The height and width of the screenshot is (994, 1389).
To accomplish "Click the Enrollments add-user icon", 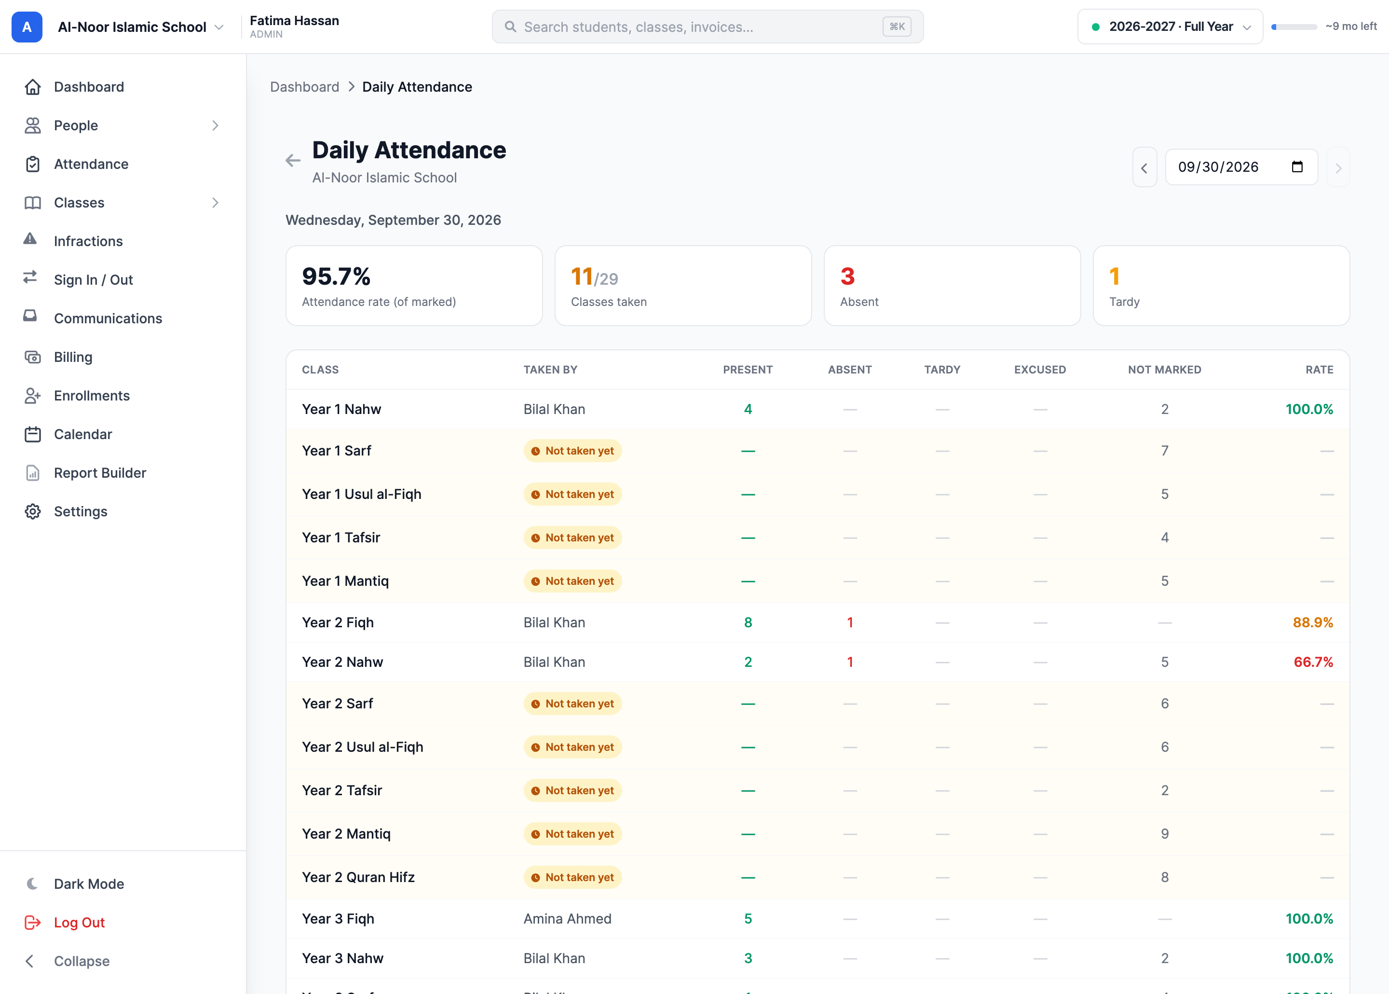I will point(32,395).
